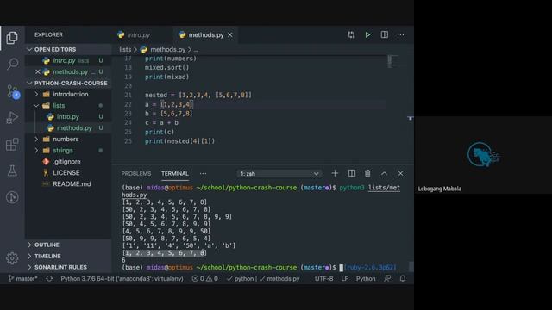Viewport: 552px width, 310px height.
Task: Run the Python file with the play button
Action: (x=367, y=34)
